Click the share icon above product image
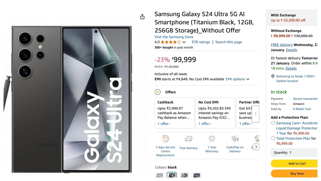The height and width of the screenshot is (181, 321). tap(142, 17)
